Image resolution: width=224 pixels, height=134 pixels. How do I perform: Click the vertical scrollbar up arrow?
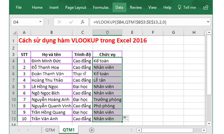point(209,33)
